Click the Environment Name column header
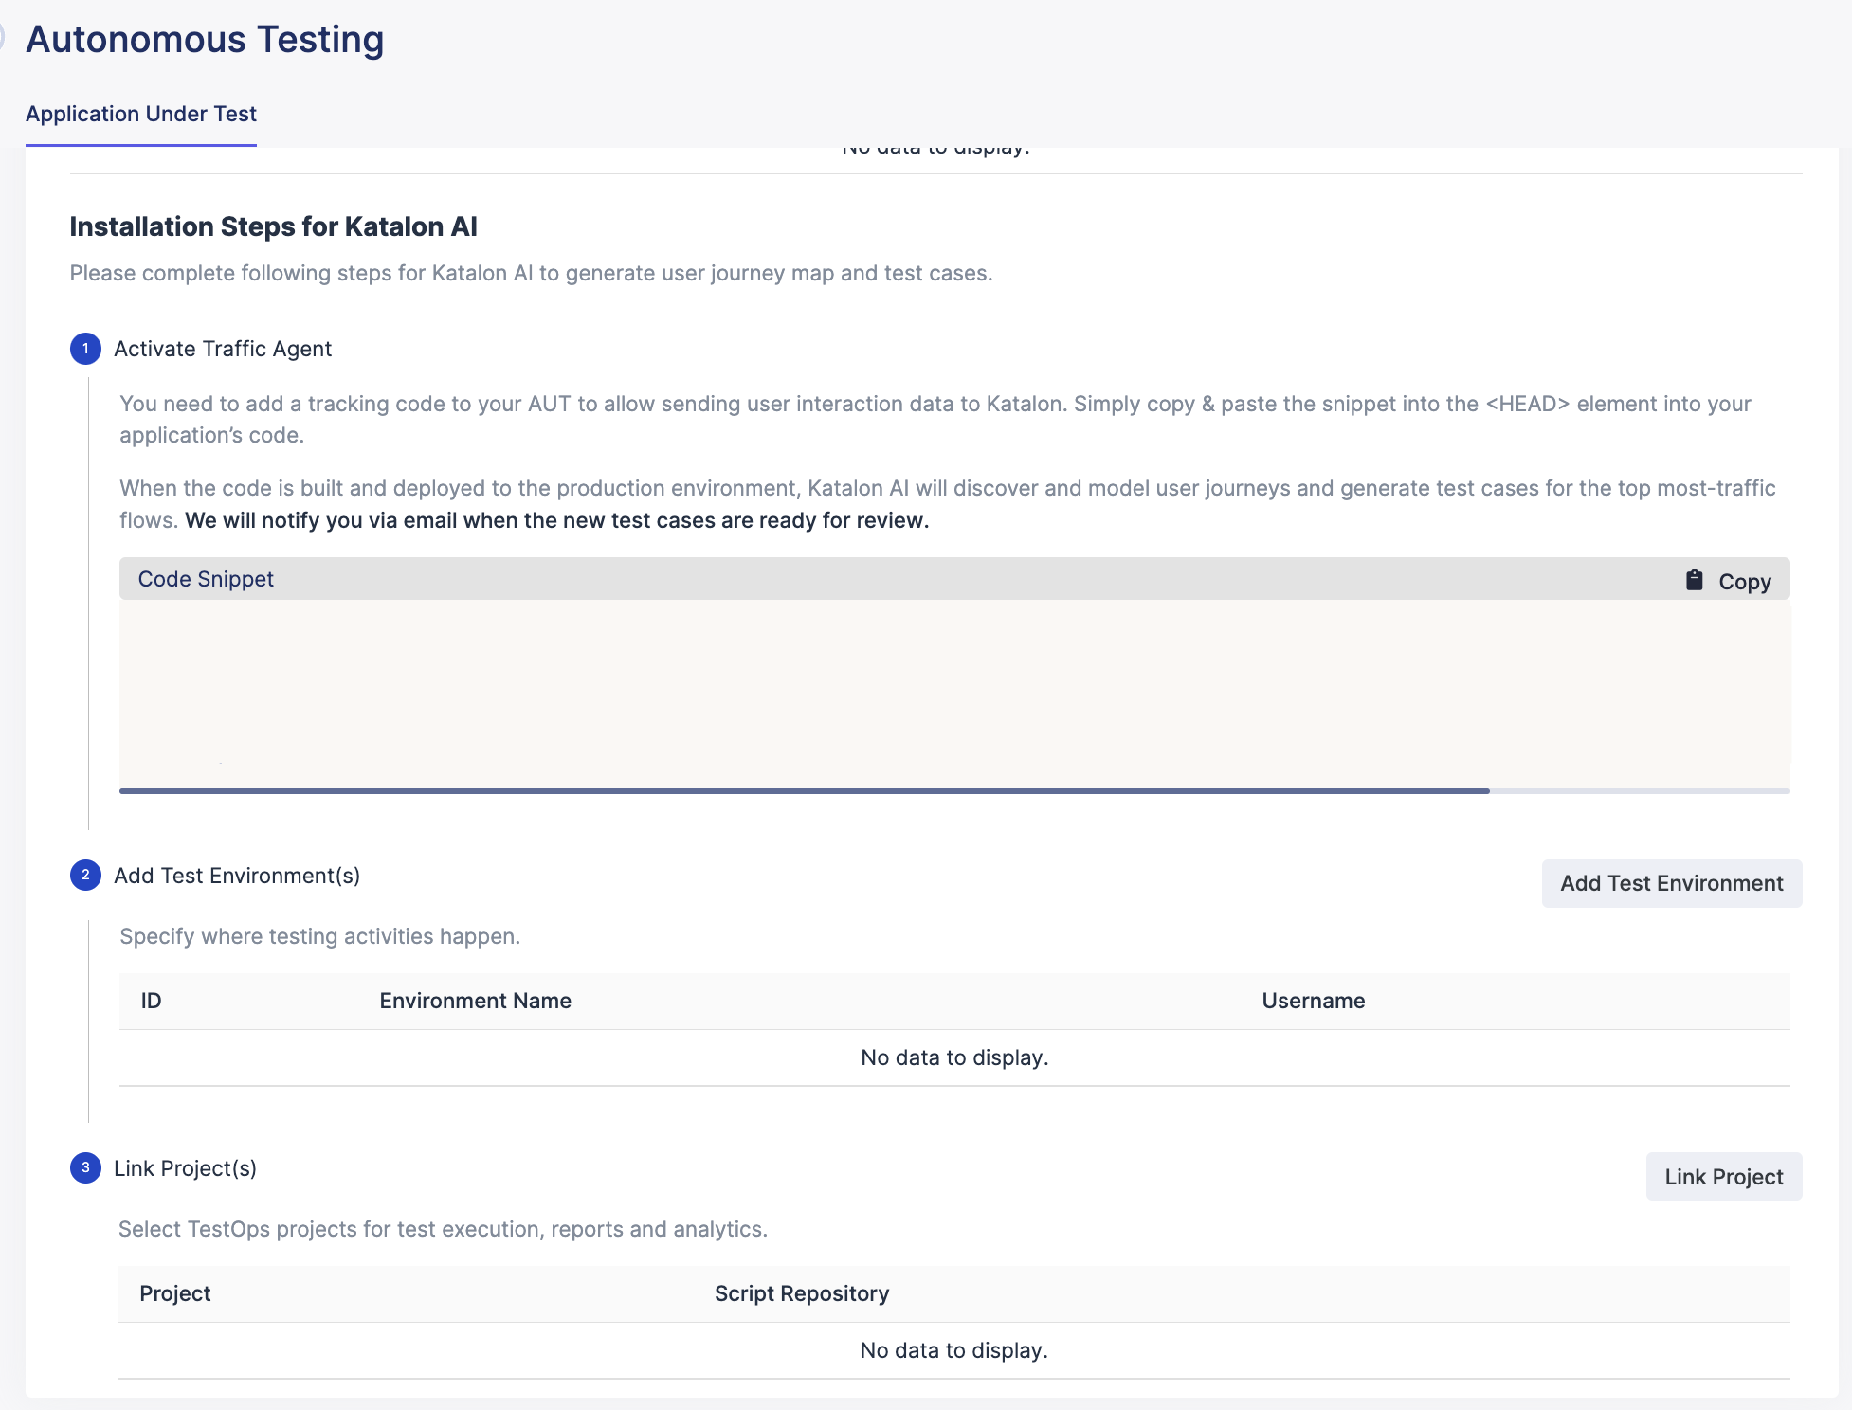The image size is (1852, 1410). (x=476, y=1001)
